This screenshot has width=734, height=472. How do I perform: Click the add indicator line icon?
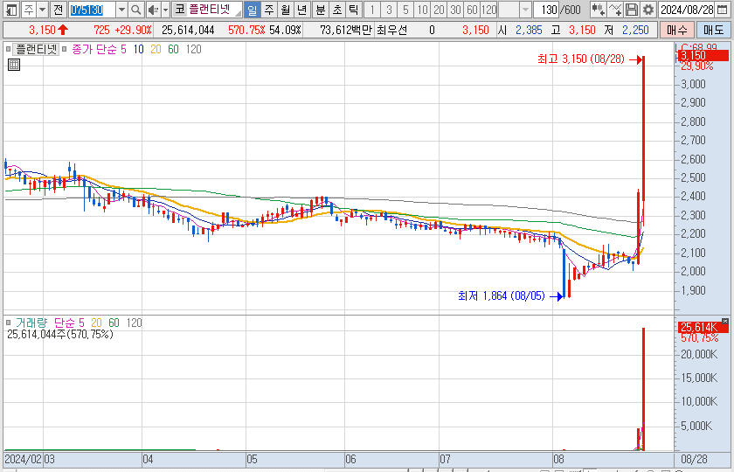coord(615,10)
